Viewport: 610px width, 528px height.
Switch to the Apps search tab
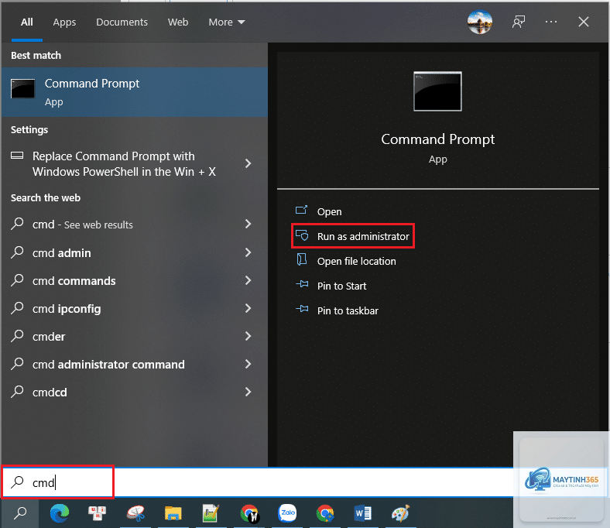[64, 22]
